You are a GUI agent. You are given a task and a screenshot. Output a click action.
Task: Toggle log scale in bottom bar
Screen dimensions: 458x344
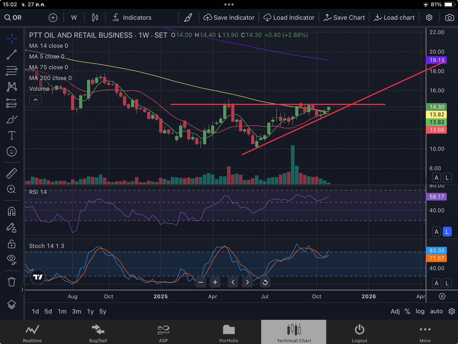pos(420,311)
